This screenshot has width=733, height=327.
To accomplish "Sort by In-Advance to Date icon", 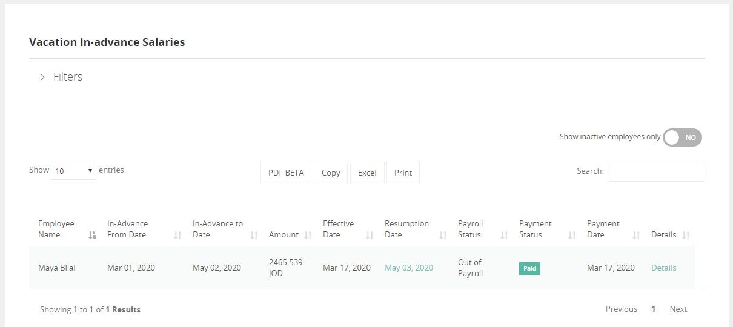I will pos(254,235).
